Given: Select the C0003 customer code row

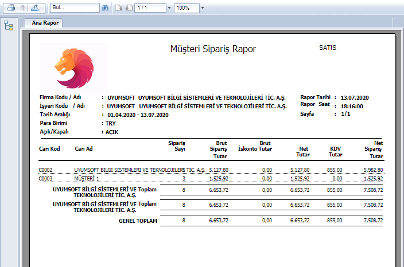Looking at the screenshot, I should tap(45, 179).
